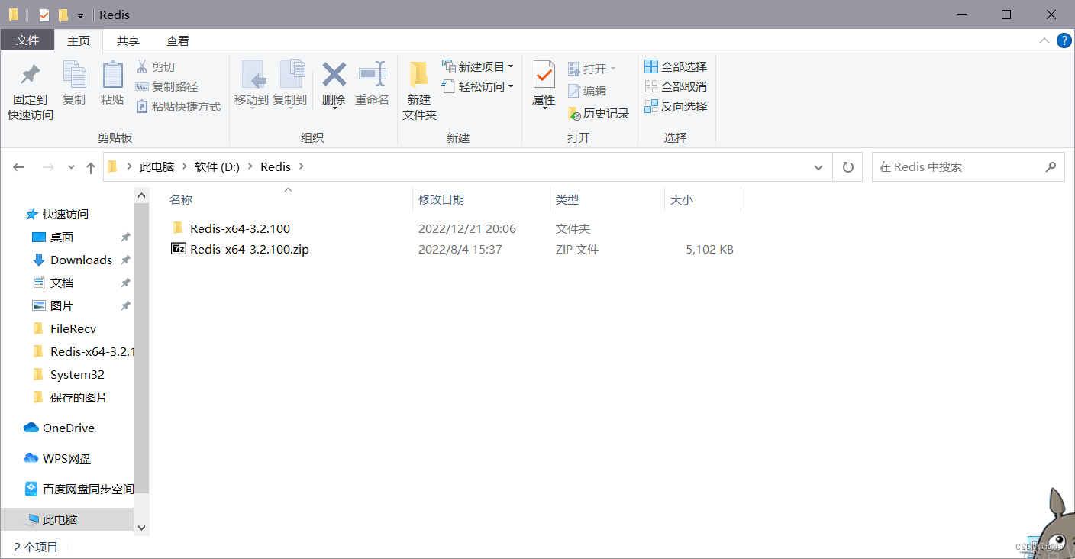
Task: Click Select none (全部取消)
Action: point(676,87)
